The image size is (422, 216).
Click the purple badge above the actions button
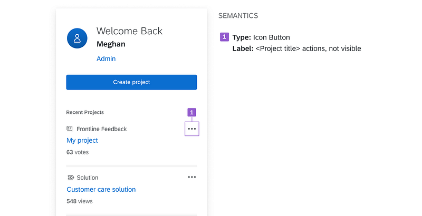point(192,112)
